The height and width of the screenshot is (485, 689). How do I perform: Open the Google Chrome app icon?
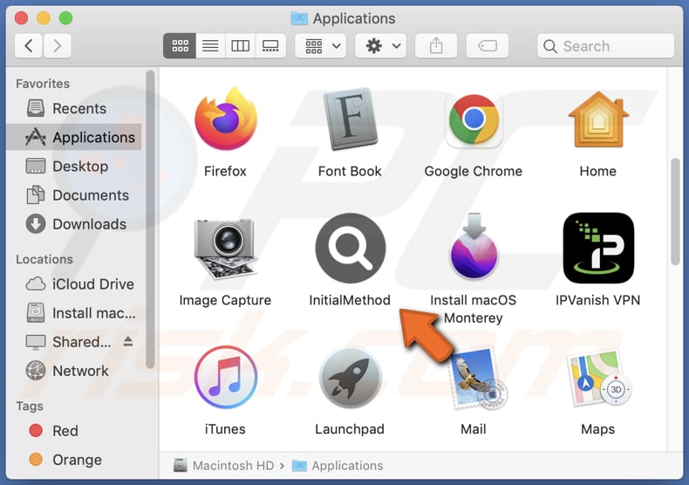[x=473, y=121]
